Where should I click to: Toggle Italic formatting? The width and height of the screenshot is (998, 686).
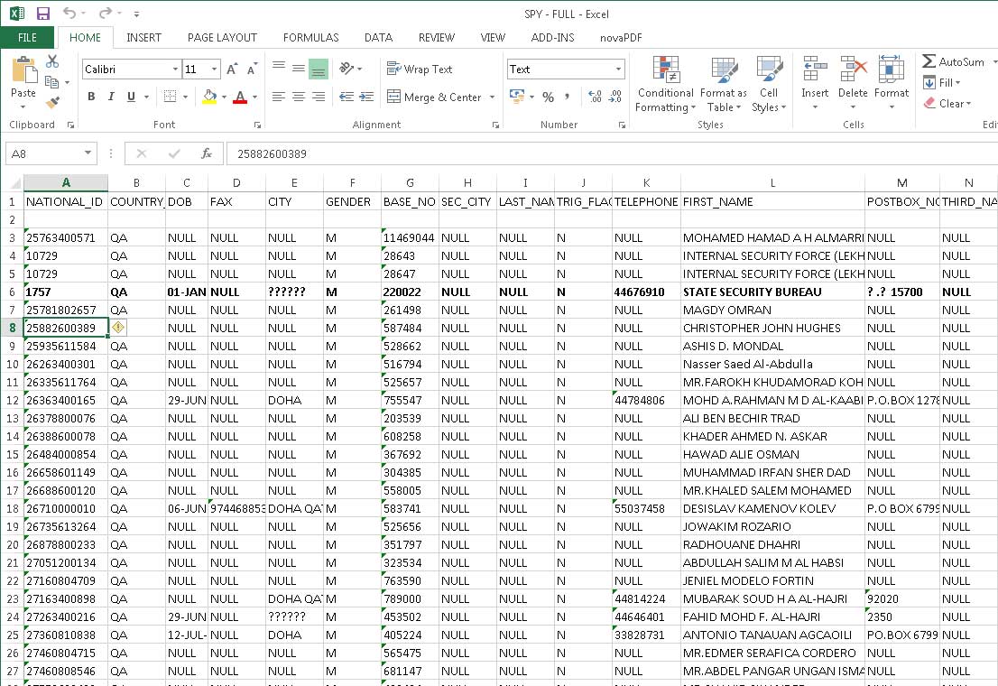coord(111,97)
